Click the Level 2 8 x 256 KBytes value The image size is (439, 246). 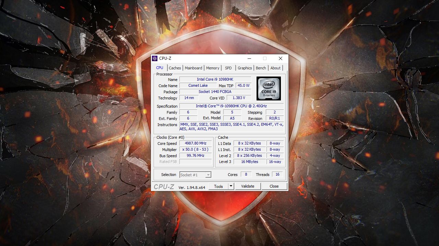[250, 155]
